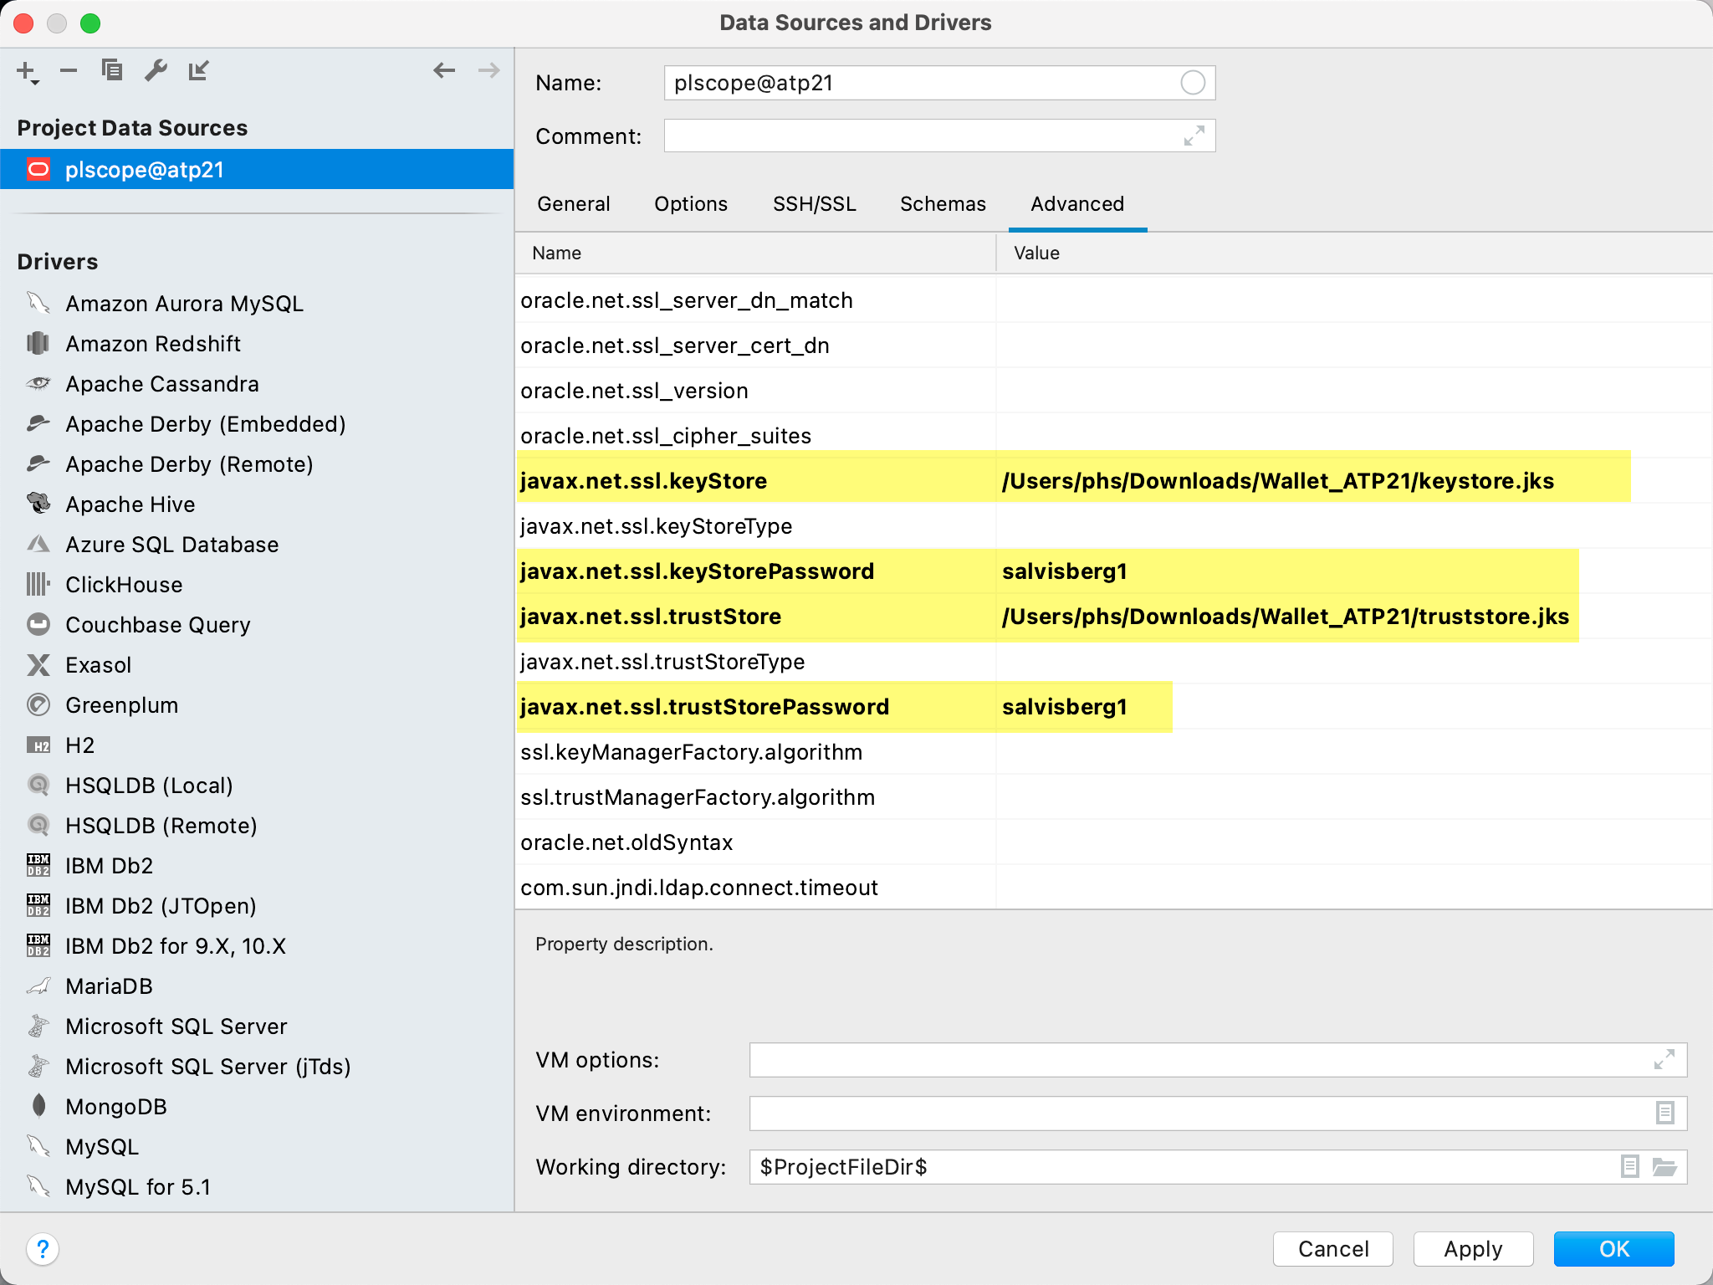The height and width of the screenshot is (1285, 1713).
Task: Go back with the left arrow icon
Action: [x=444, y=70]
